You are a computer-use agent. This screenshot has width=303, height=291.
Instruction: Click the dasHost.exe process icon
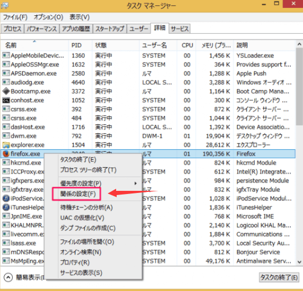point(6,127)
